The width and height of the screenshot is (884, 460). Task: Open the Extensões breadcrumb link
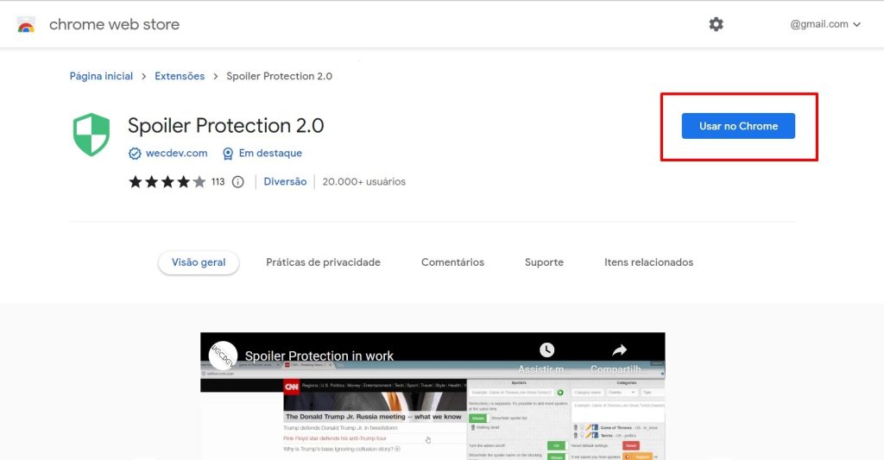(180, 76)
